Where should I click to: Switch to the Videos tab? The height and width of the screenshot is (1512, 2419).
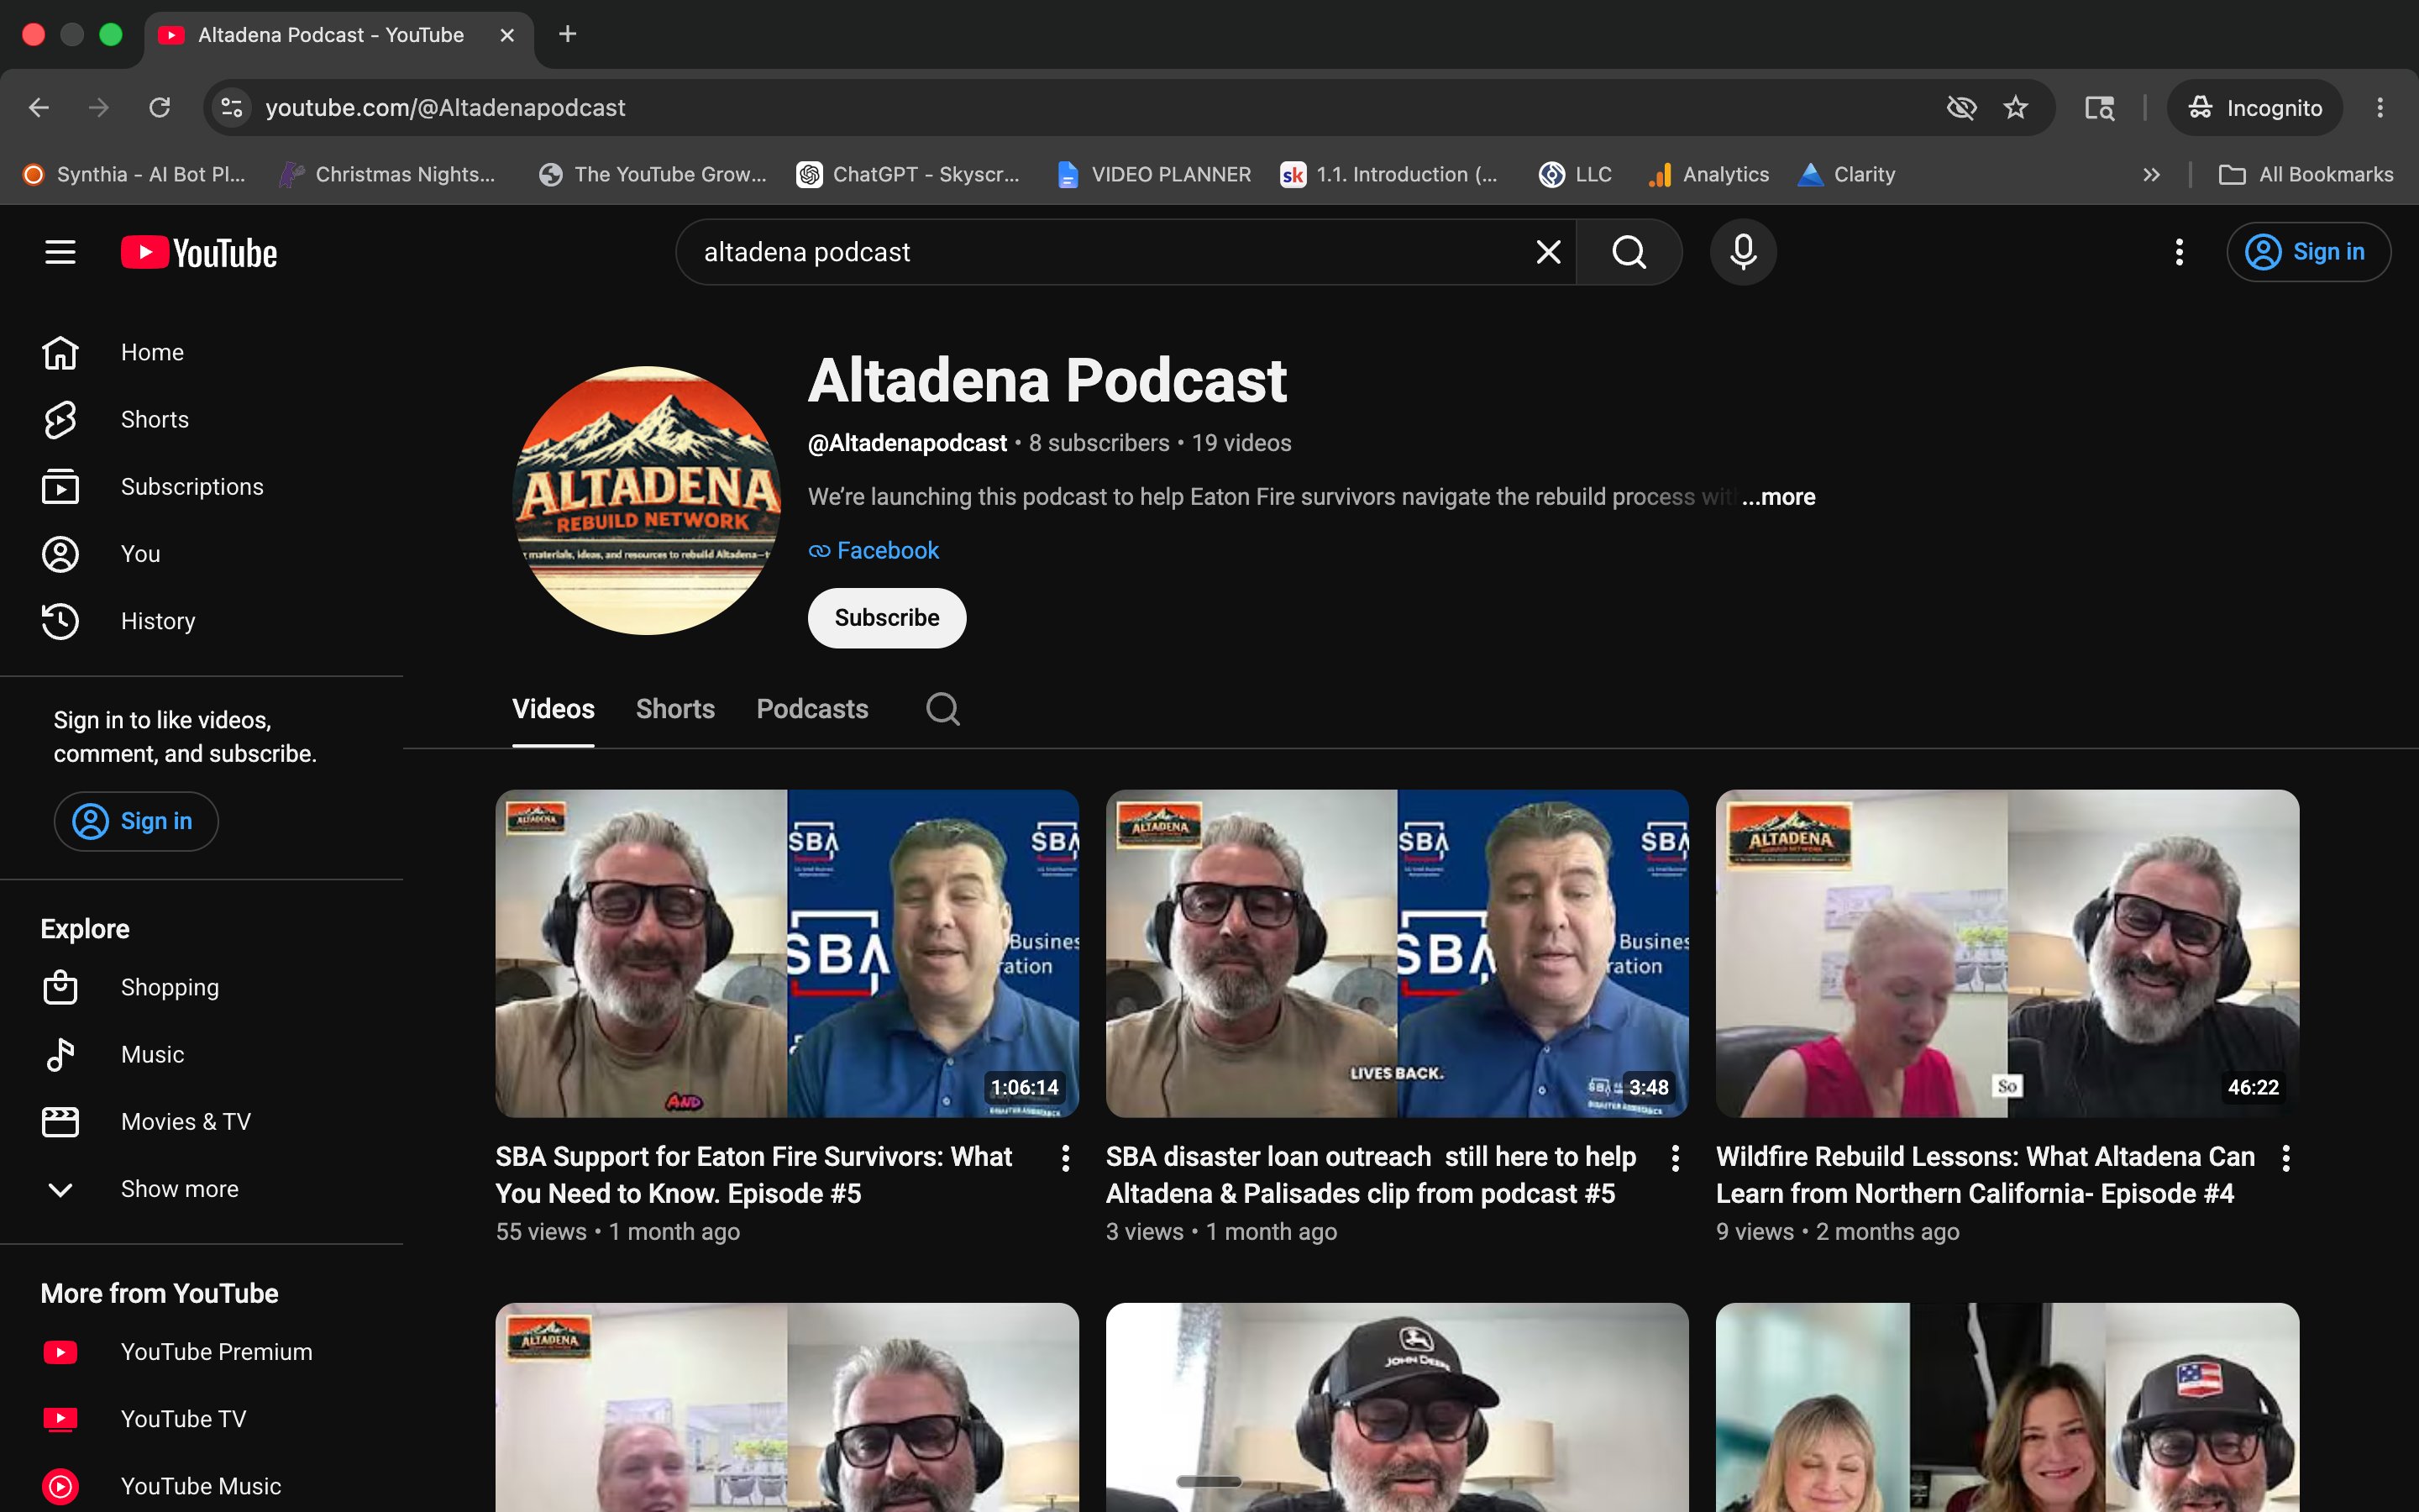pos(553,709)
